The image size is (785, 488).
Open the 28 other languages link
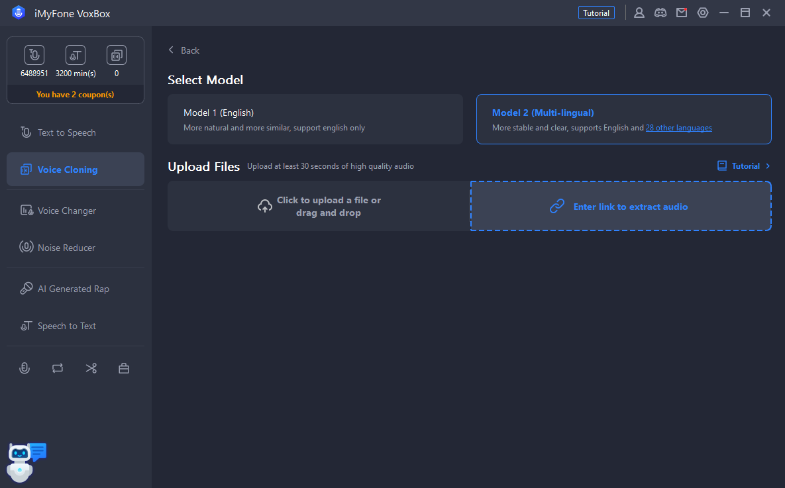tap(678, 128)
